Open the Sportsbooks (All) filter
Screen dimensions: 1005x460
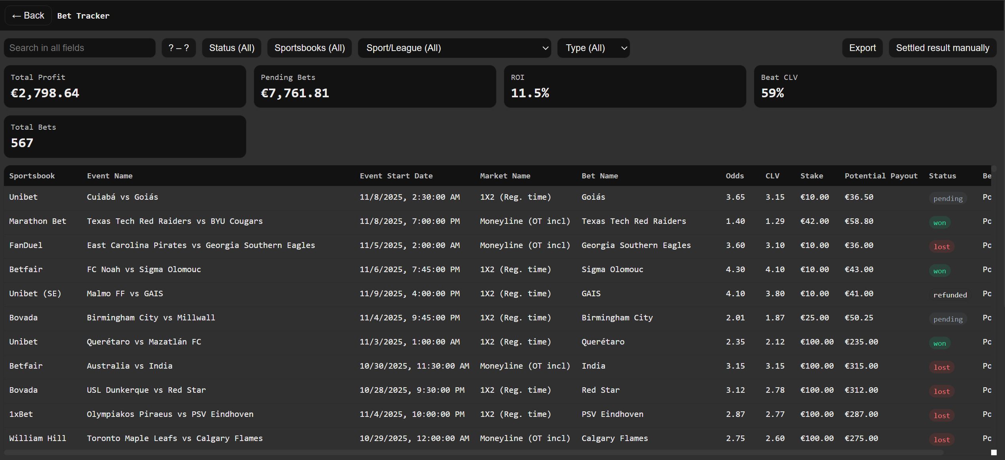(309, 48)
